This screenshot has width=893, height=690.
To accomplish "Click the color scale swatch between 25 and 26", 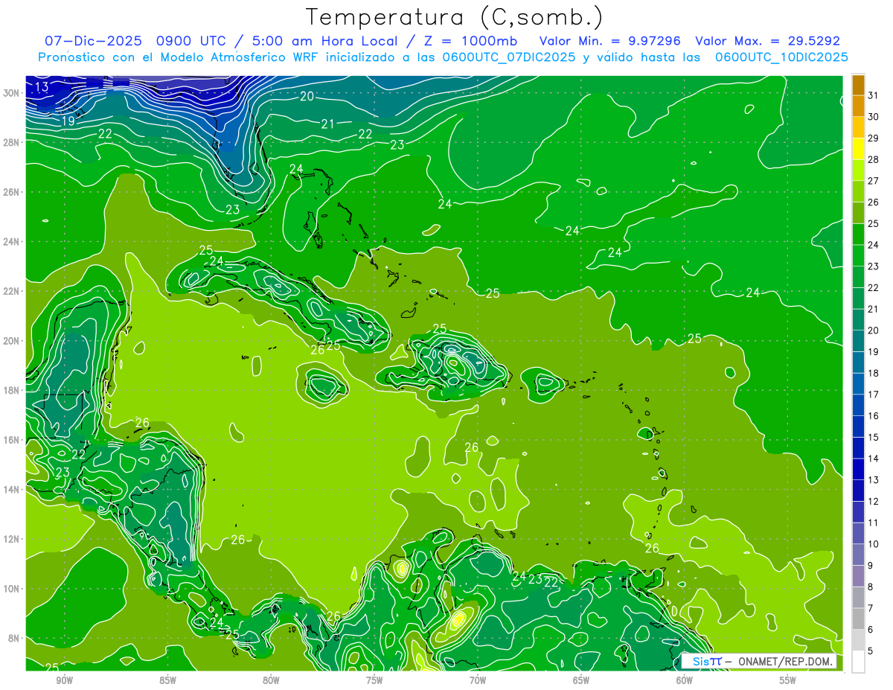I will click(858, 213).
